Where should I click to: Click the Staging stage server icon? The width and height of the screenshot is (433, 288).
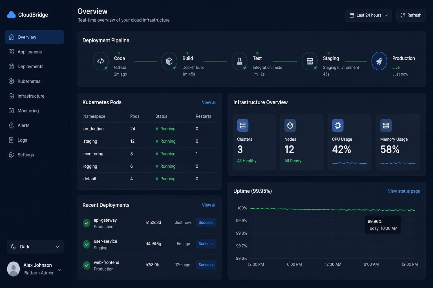click(310, 61)
